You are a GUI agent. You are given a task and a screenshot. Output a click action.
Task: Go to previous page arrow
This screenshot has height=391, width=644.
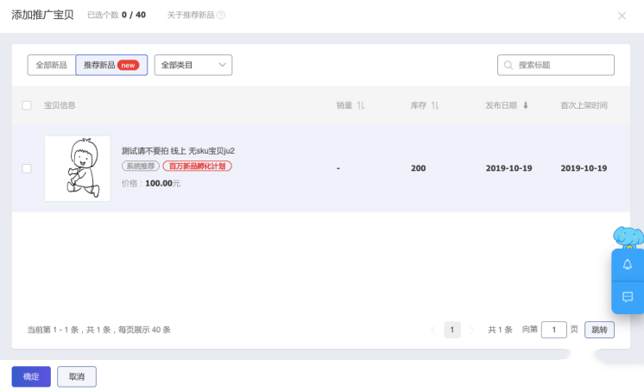coord(432,330)
